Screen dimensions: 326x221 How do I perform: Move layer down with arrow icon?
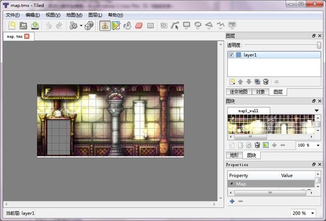click(249, 82)
